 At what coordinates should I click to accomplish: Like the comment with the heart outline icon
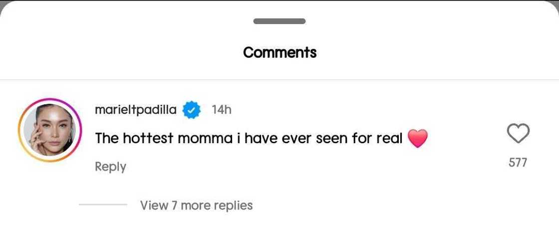click(x=518, y=134)
